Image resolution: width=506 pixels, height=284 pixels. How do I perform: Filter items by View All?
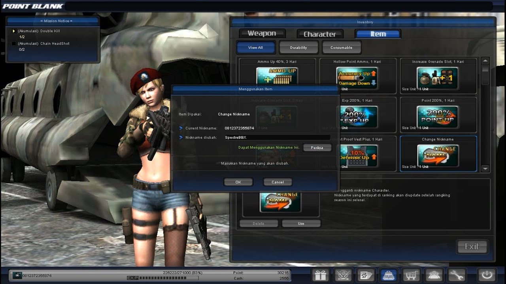(x=255, y=47)
